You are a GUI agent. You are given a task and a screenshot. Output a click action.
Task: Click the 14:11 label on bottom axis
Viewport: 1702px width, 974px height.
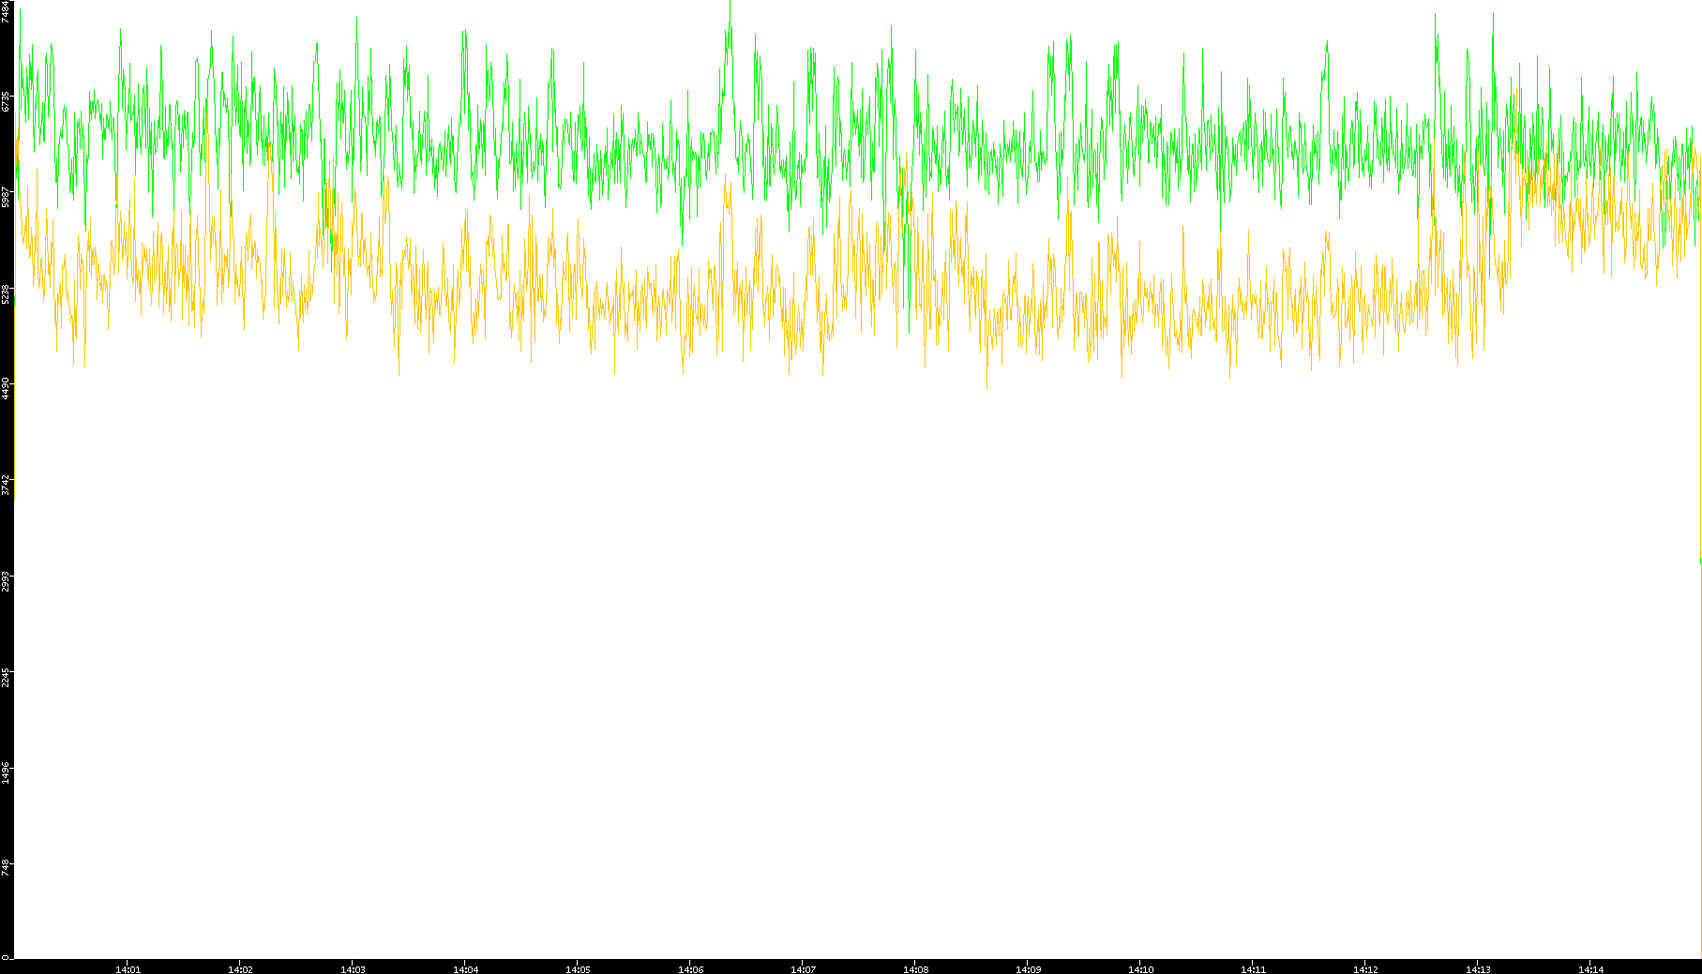click(1253, 968)
